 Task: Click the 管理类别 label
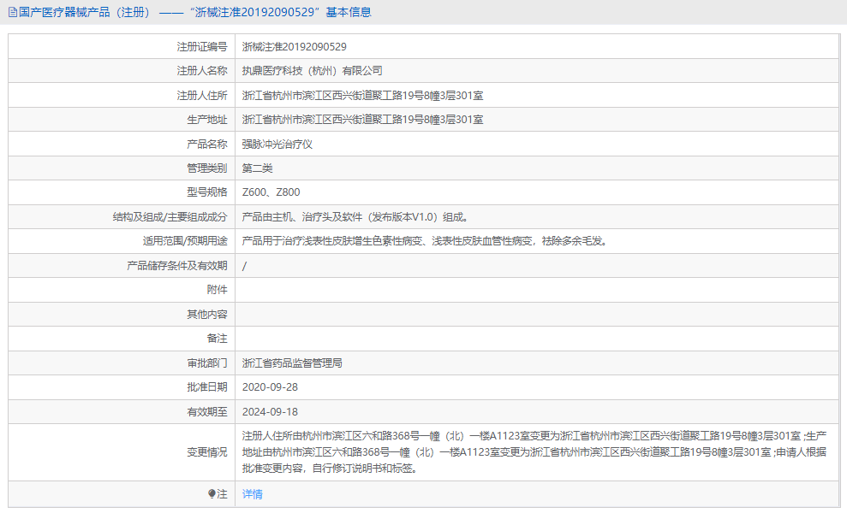207,168
